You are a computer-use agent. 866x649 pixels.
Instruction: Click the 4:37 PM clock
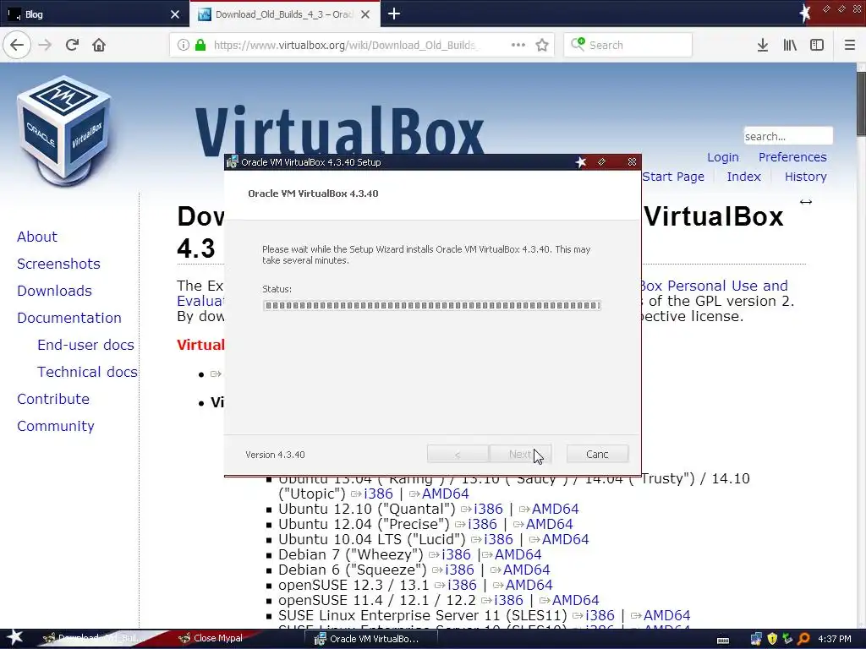pyautogui.click(x=835, y=639)
